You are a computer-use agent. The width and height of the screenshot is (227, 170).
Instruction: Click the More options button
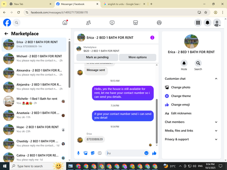[138, 57]
